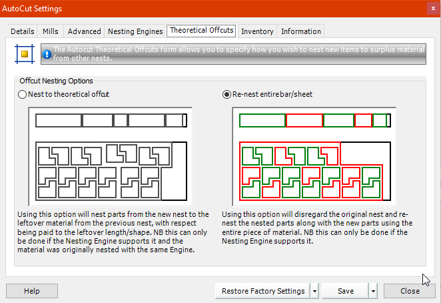Click the Close button at bottom right
Viewport: 441px width, 303px height.
pos(410,291)
